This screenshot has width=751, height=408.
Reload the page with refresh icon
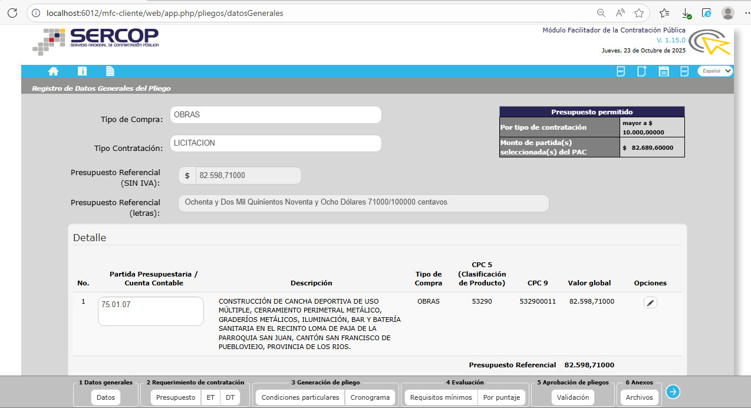tap(12, 13)
